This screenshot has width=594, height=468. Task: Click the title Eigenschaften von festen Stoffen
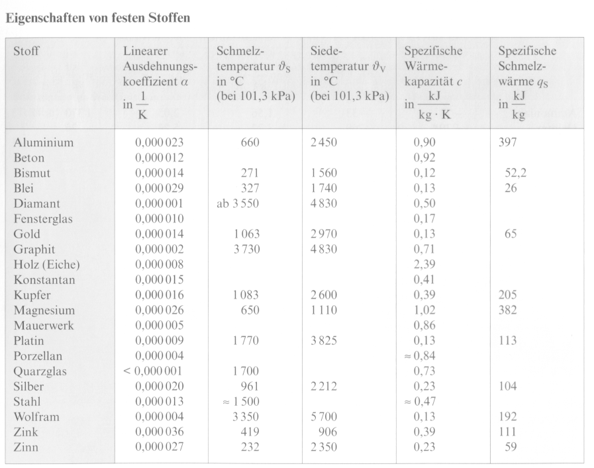(98, 18)
